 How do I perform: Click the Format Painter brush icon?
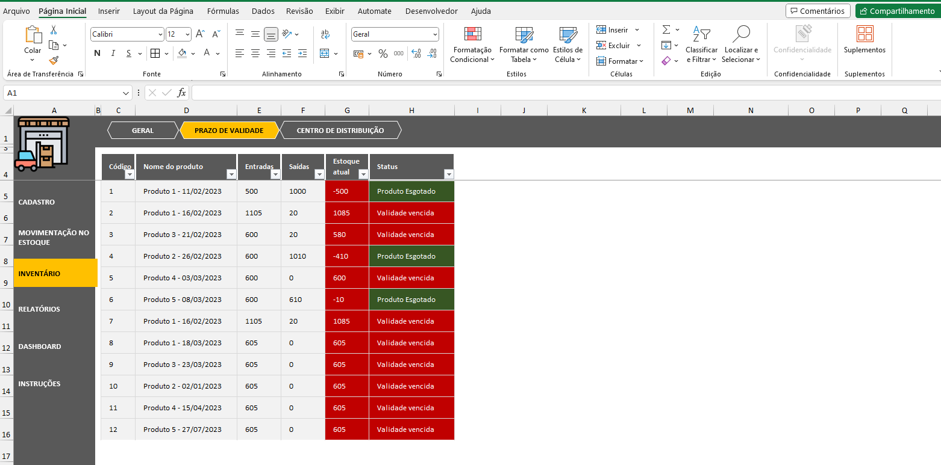pyautogui.click(x=54, y=60)
